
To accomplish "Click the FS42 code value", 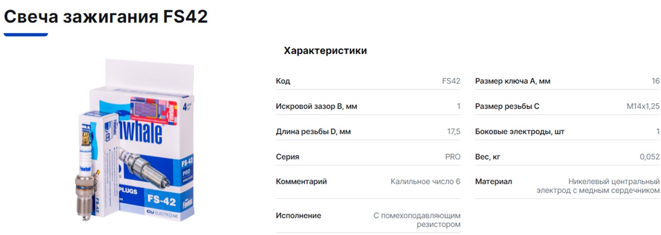I will [451, 81].
